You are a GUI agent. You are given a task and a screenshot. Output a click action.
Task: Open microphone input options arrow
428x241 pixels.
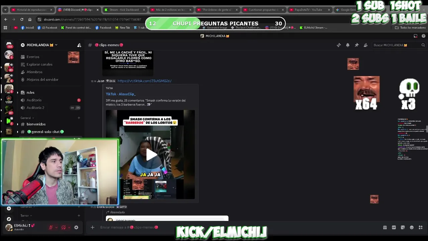tap(56, 227)
